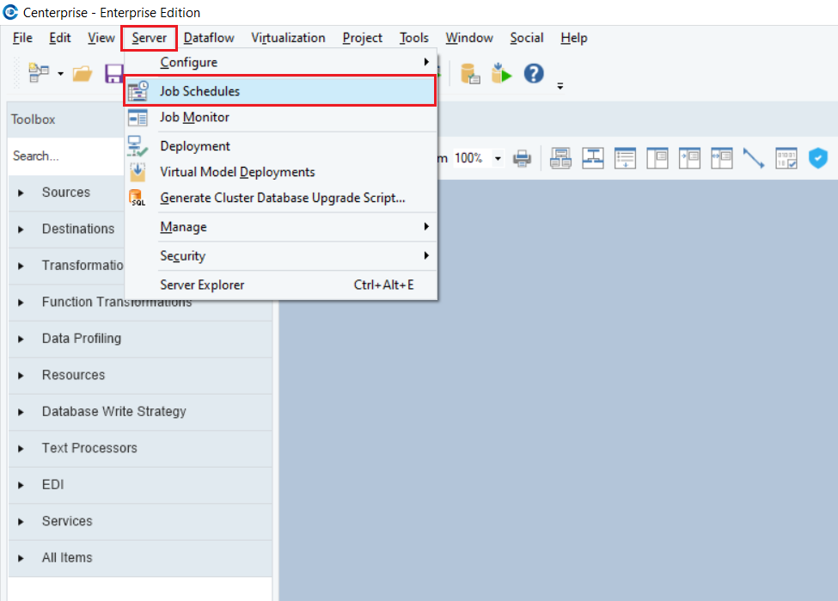
Task: Open the Edit menu
Action: click(x=60, y=38)
